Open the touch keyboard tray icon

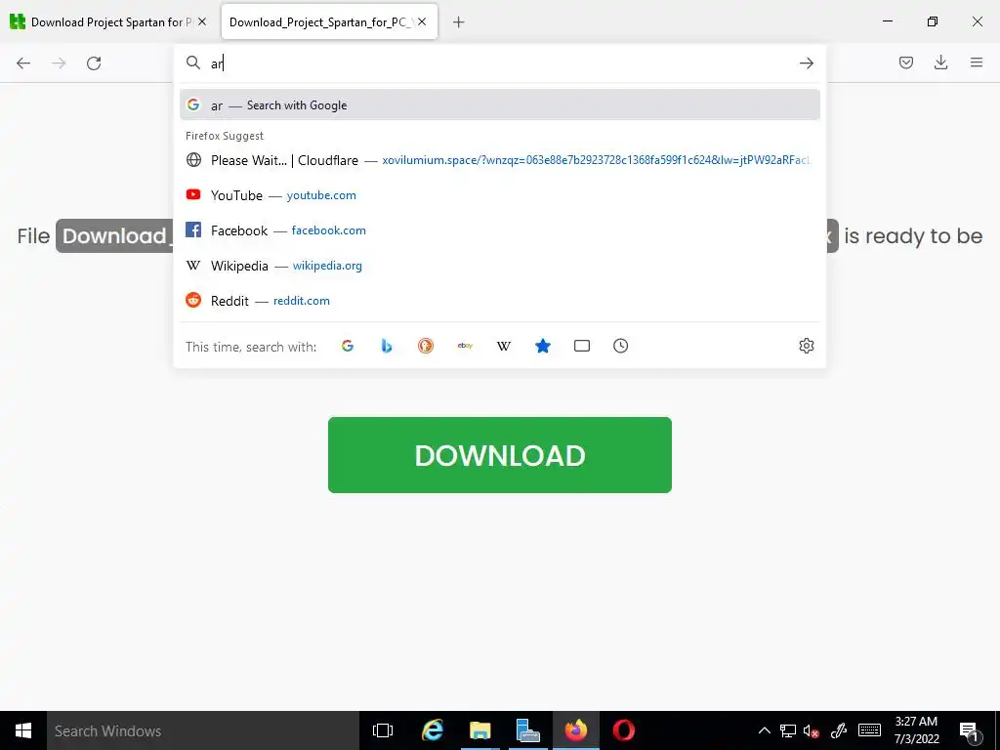869,730
